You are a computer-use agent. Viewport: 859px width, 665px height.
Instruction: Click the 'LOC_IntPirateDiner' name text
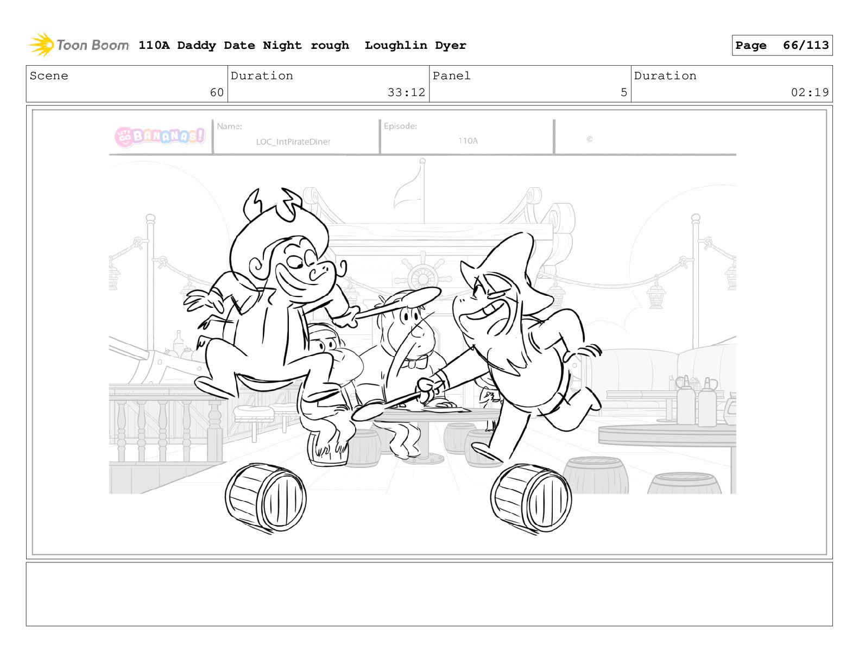click(293, 142)
